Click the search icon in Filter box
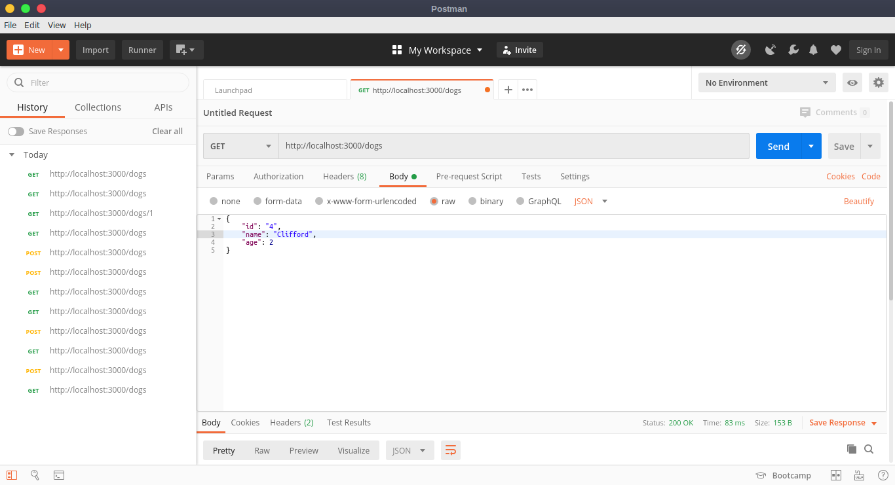 click(19, 82)
